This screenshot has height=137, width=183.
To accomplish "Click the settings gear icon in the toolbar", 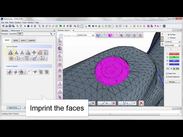I will click(164, 26).
